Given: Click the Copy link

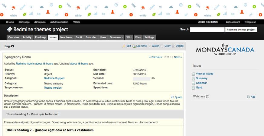Looking at the screenshot, I should pos(167,46).
